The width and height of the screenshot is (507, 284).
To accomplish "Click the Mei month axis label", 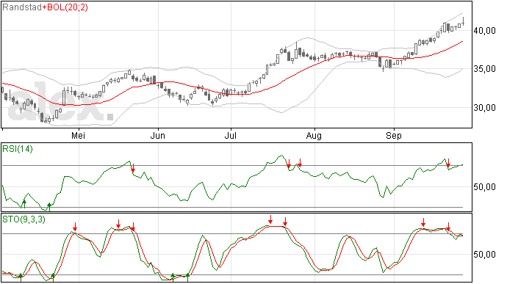I will 78,136.
